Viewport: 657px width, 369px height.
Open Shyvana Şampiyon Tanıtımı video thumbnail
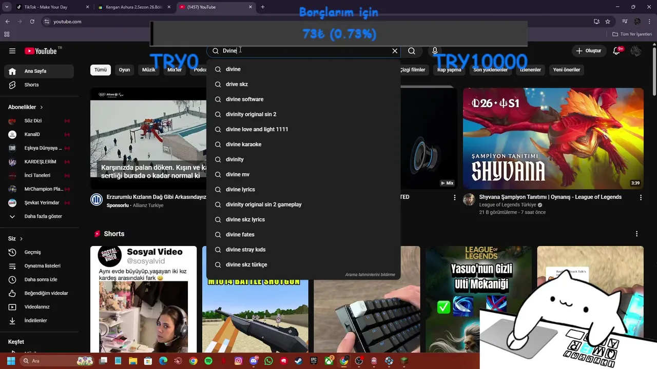tap(553, 138)
